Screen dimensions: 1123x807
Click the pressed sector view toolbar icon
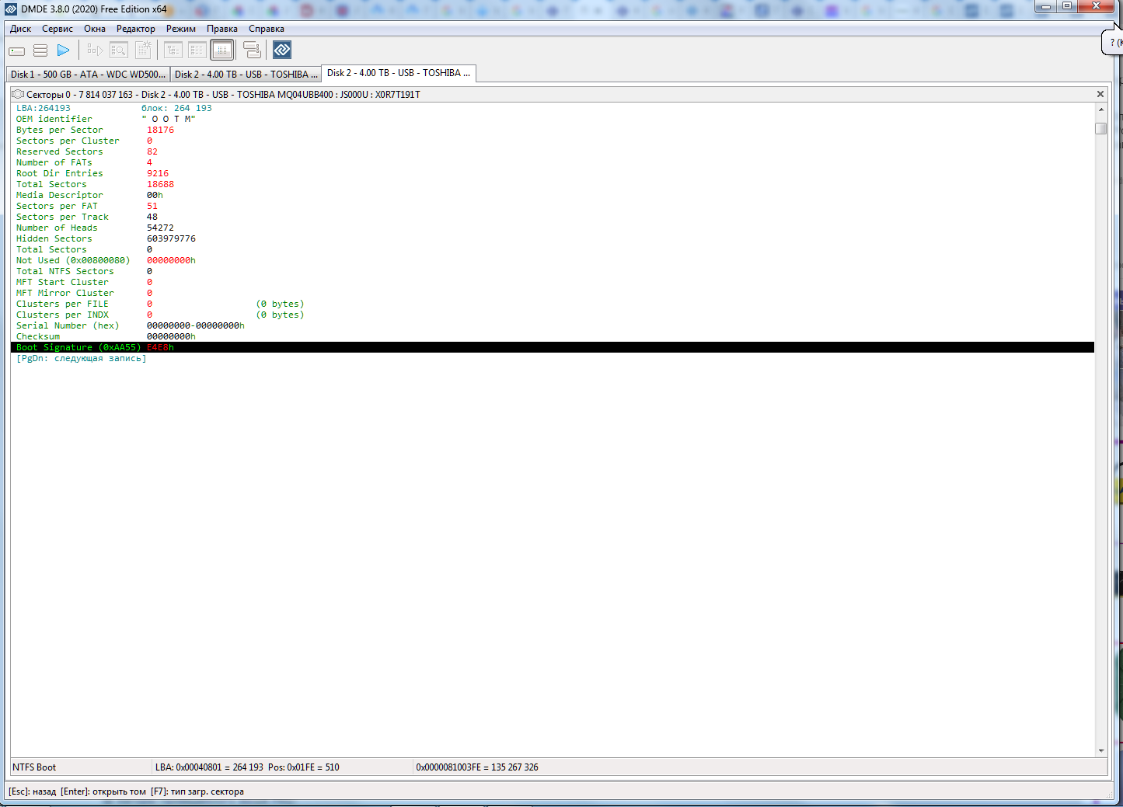point(222,50)
